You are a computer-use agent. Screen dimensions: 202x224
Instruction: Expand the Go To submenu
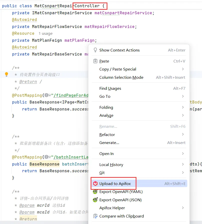coord(139,96)
